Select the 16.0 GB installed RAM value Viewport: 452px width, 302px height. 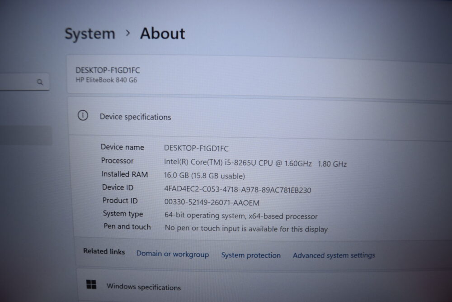point(204,176)
